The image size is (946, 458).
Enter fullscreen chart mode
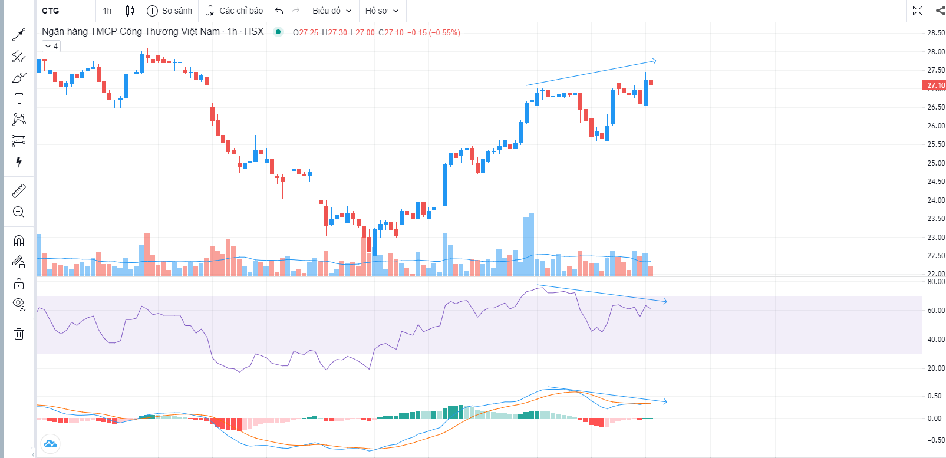(918, 11)
